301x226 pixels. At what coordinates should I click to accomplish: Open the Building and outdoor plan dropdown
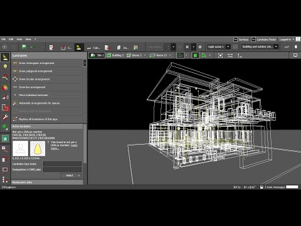tap(260, 47)
